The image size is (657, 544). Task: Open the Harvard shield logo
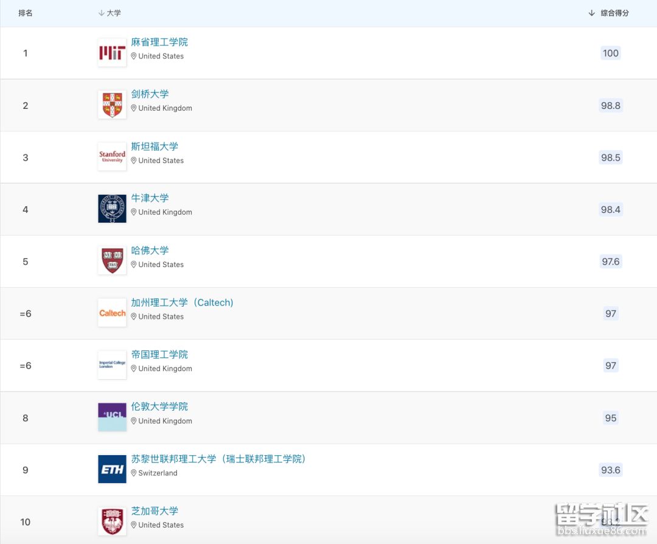[112, 260]
